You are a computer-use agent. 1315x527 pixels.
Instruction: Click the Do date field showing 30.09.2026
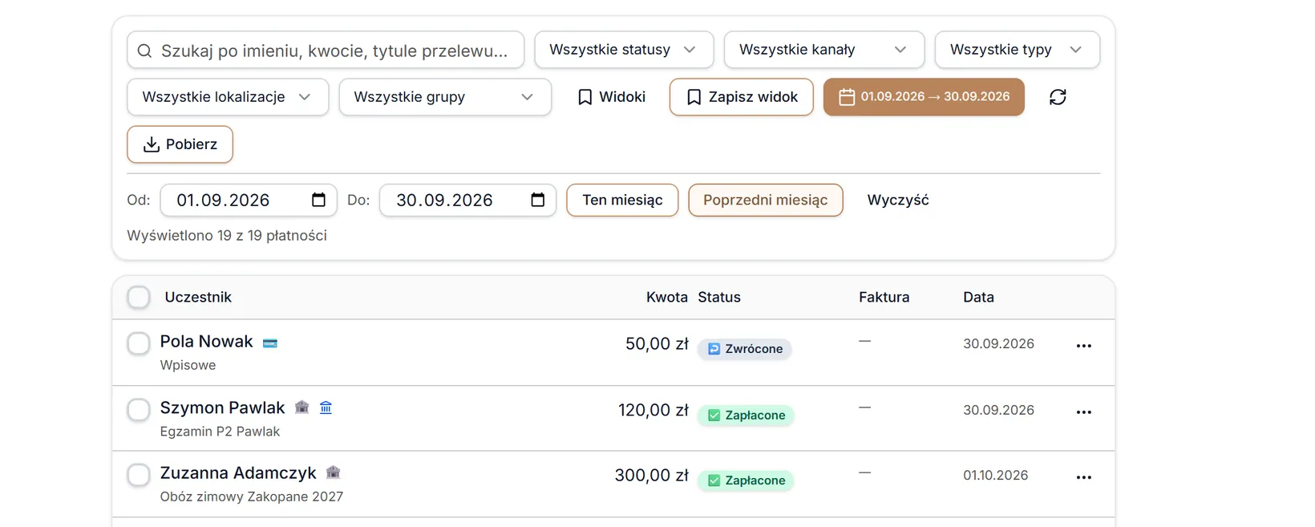click(467, 200)
